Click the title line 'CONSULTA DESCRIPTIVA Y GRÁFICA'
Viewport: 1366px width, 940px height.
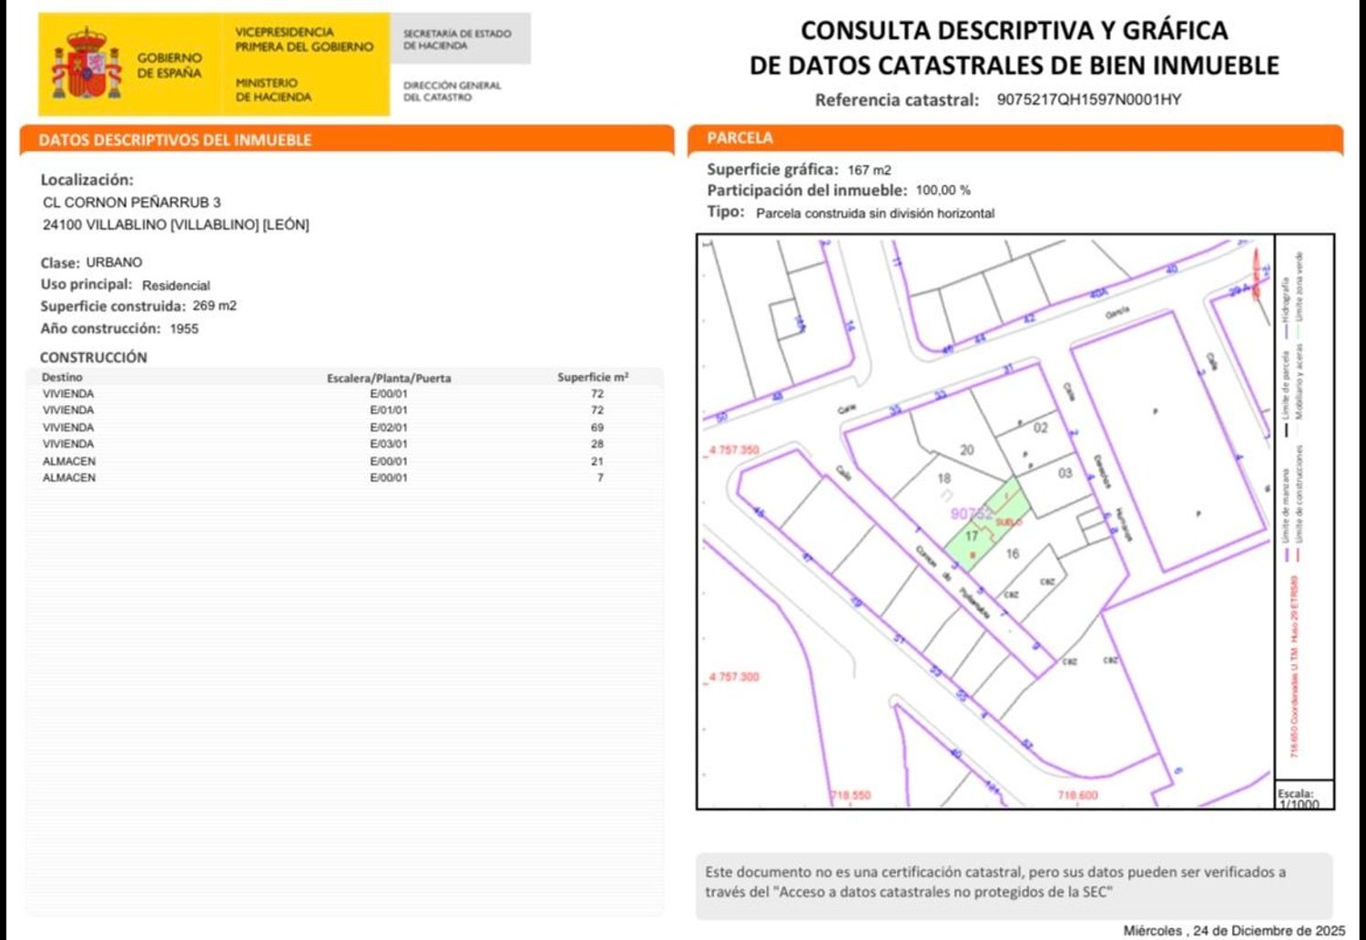coord(1014,31)
